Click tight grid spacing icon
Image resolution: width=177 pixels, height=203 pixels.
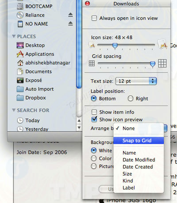pyautogui.click(x=92, y=64)
